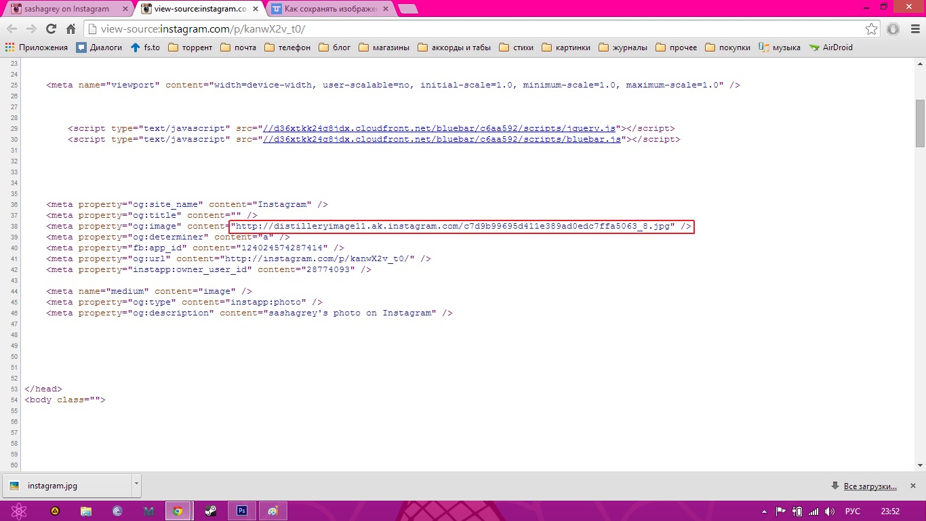Open the AirDroid bookmark
The width and height of the screenshot is (926, 521).
(830, 47)
